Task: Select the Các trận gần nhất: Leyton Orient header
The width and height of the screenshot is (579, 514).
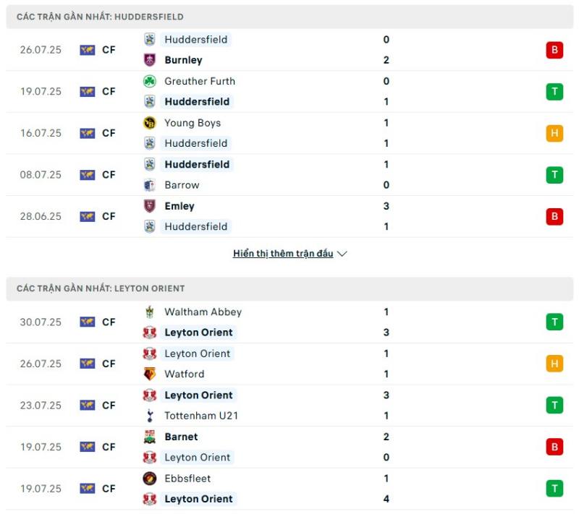Action: click(x=289, y=288)
